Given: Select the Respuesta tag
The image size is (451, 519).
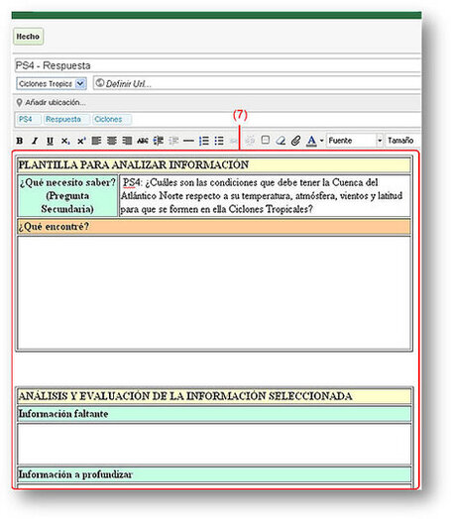Looking at the screenshot, I should 66,120.
